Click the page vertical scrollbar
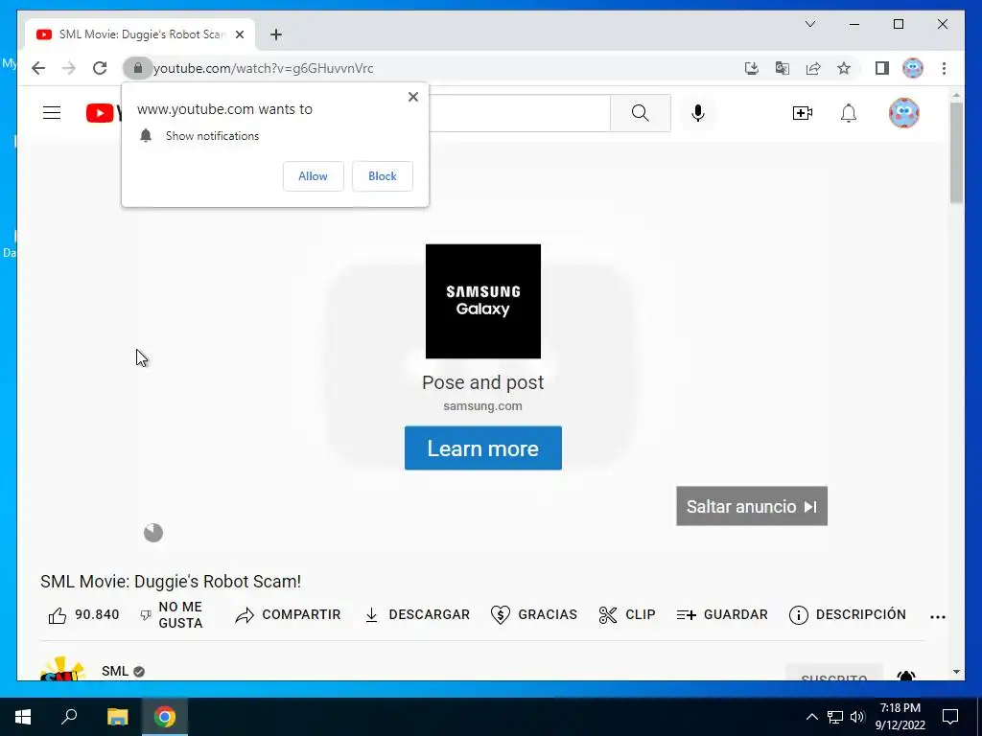The image size is (982, 736). (956, 152)
